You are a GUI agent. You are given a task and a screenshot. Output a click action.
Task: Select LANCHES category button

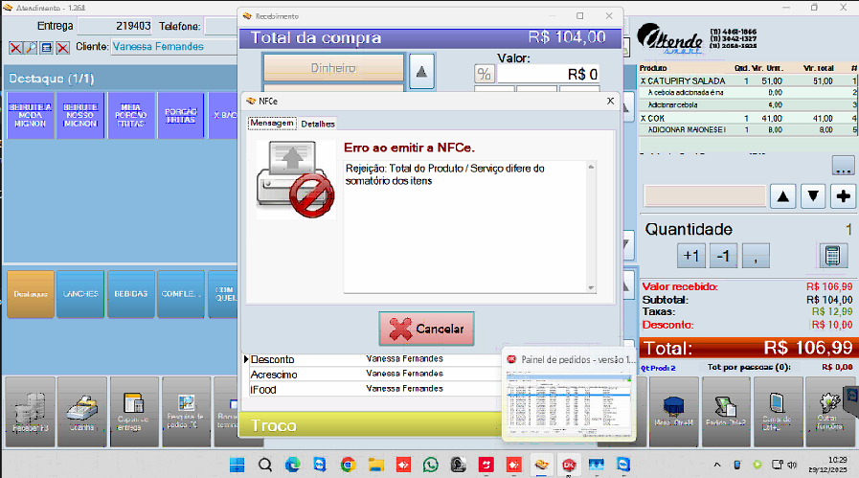[80, 294]
